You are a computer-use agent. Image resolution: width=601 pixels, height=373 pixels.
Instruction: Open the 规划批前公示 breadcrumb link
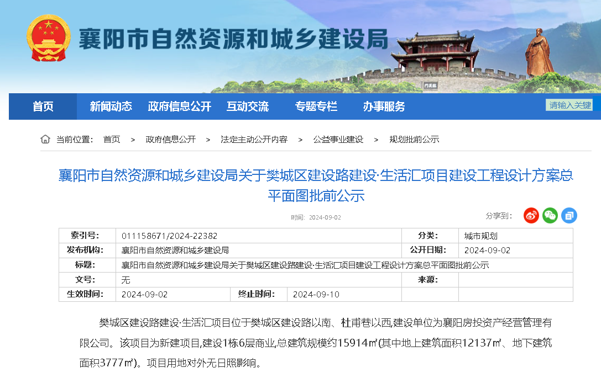(414, 140)
